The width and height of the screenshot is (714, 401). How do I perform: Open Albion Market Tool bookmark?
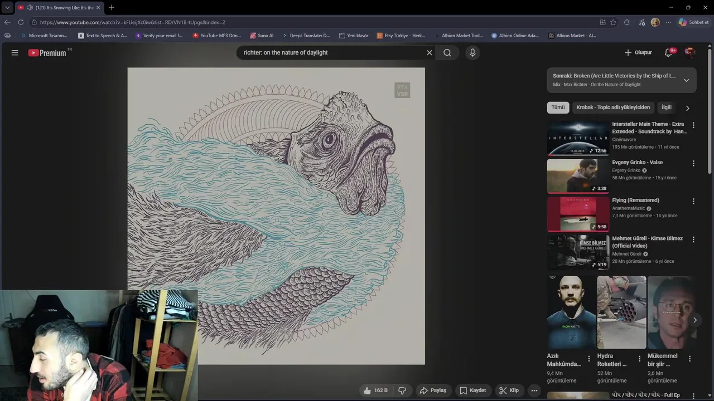459,36
